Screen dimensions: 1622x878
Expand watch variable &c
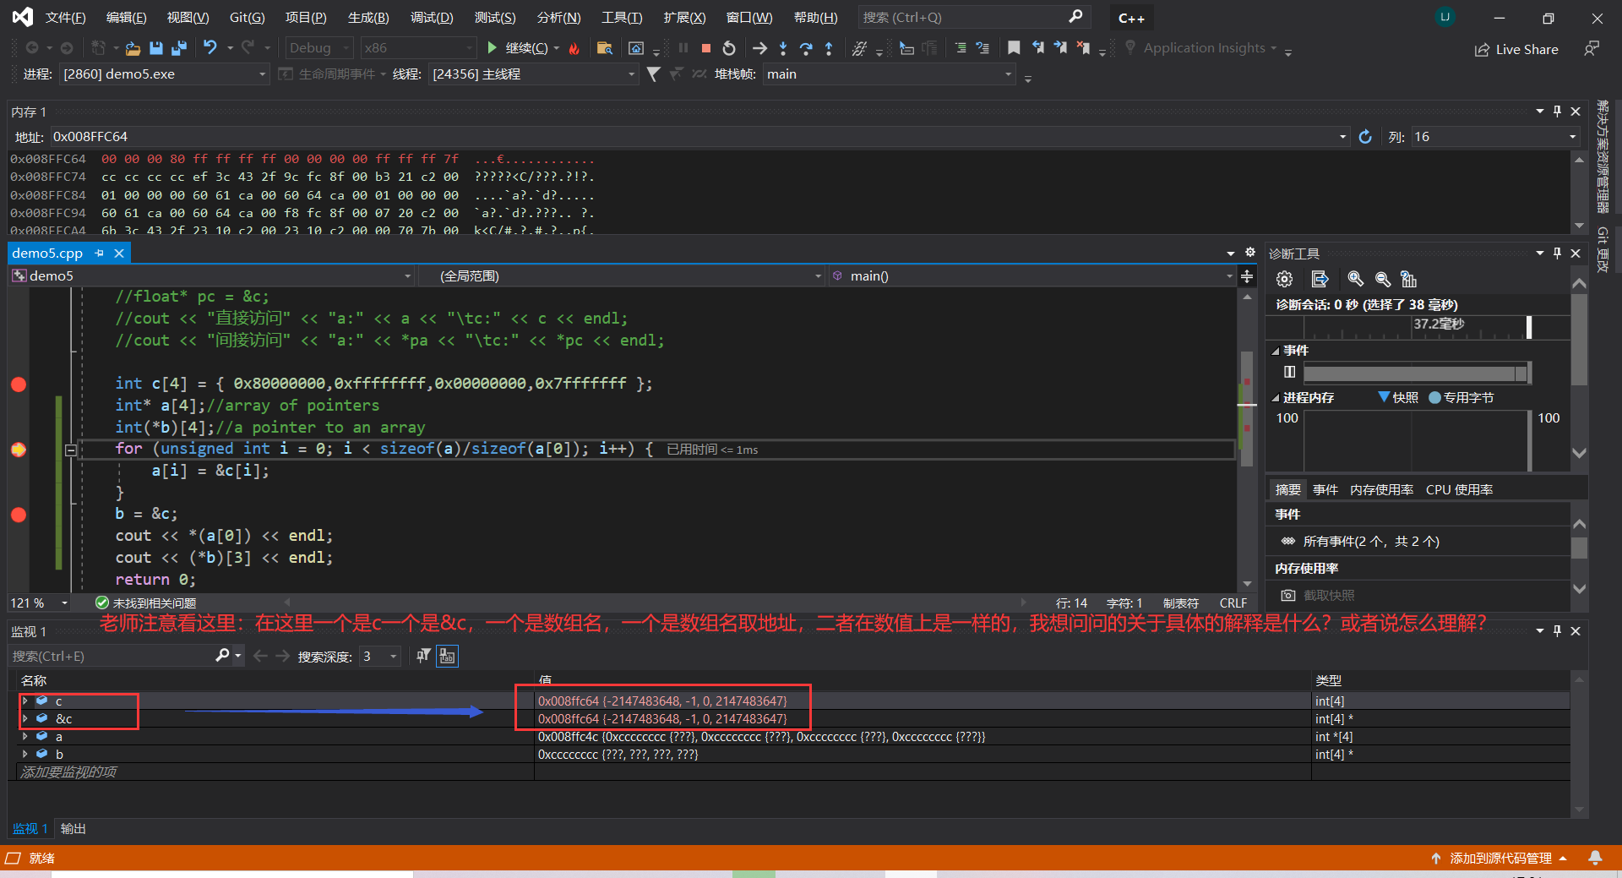click(25, 718)
